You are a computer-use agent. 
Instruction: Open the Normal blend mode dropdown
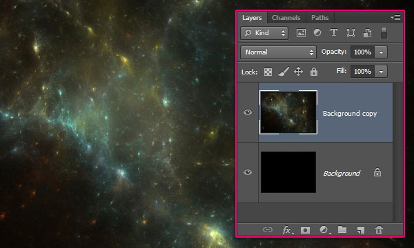coord(278,52)
